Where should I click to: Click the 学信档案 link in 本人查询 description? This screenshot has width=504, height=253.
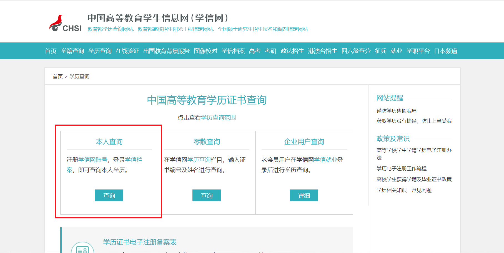(134, 160)
